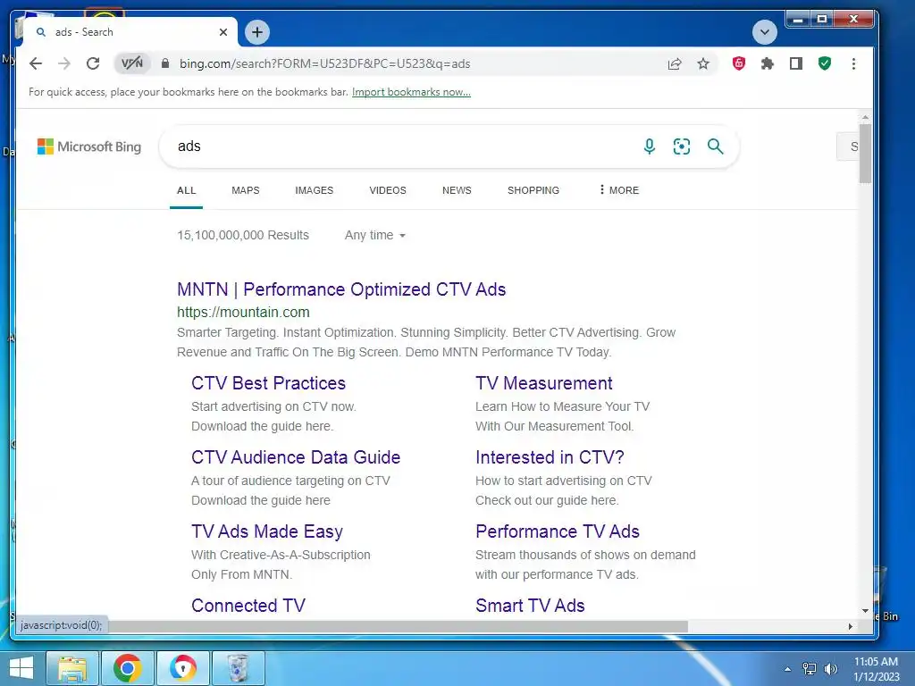Viewport: 915px width, 686px height.
Task: Click the scroll down arrow
Action: pos(865,611)
